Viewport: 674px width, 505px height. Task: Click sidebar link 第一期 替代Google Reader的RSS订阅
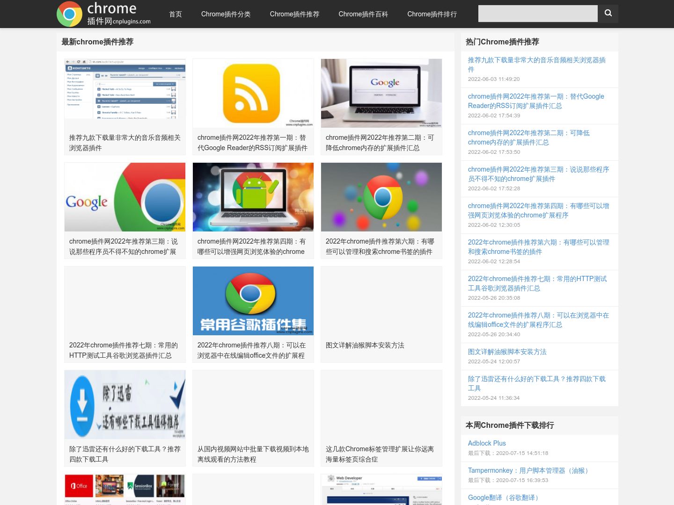click(536, 101)
